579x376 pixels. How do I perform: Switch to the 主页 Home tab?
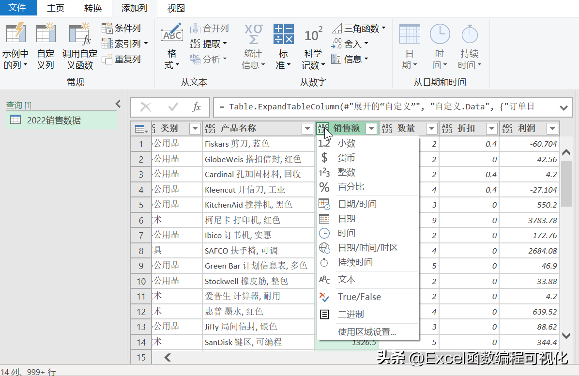click(x=56, y=8)
